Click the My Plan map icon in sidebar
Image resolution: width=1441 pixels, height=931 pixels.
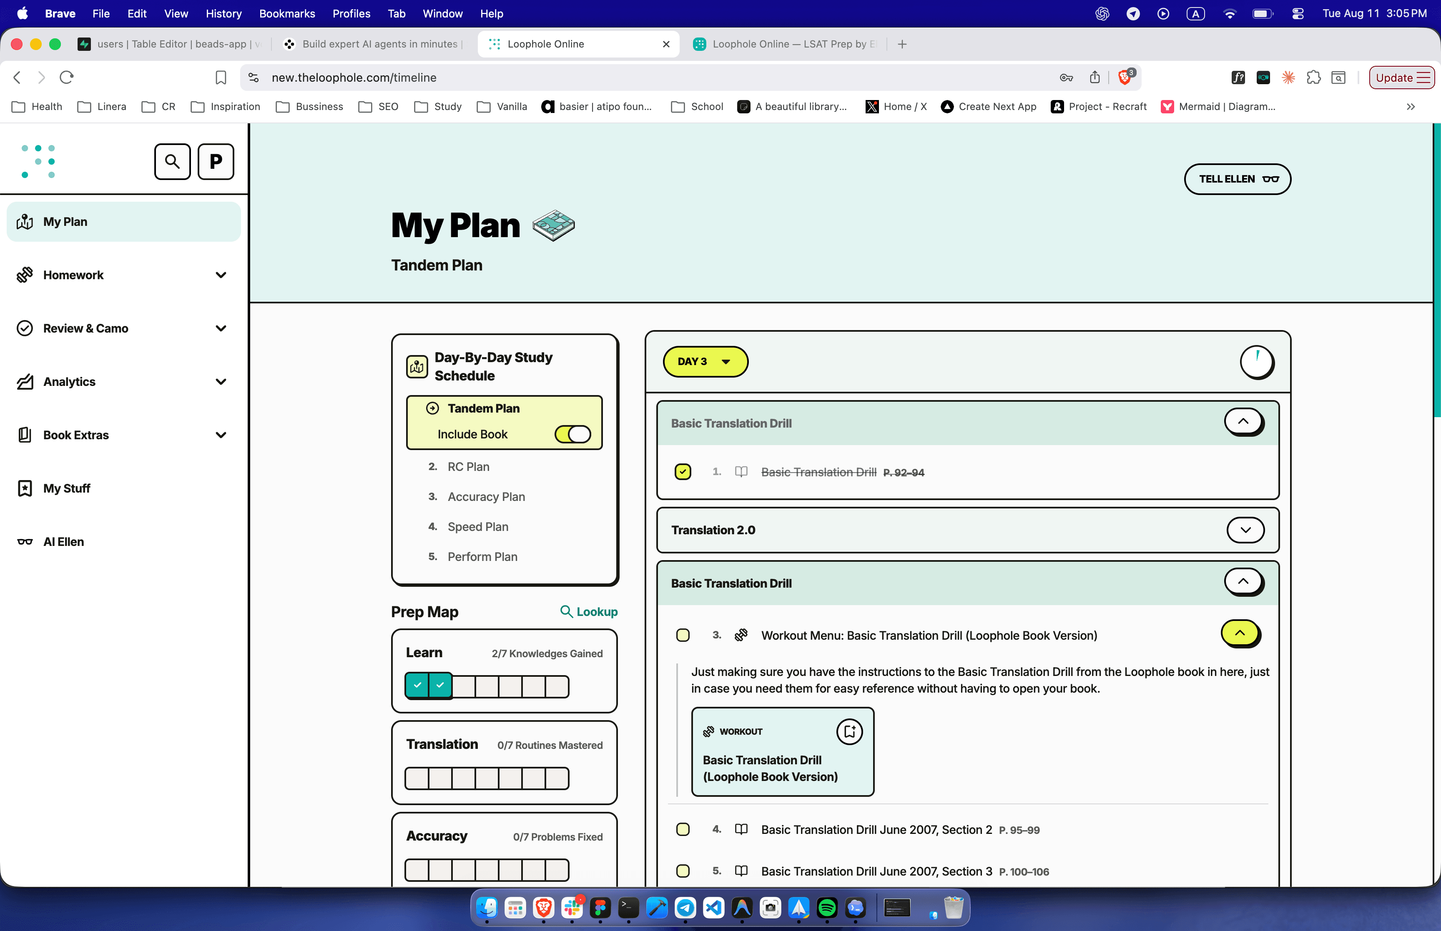pos(25,222)
